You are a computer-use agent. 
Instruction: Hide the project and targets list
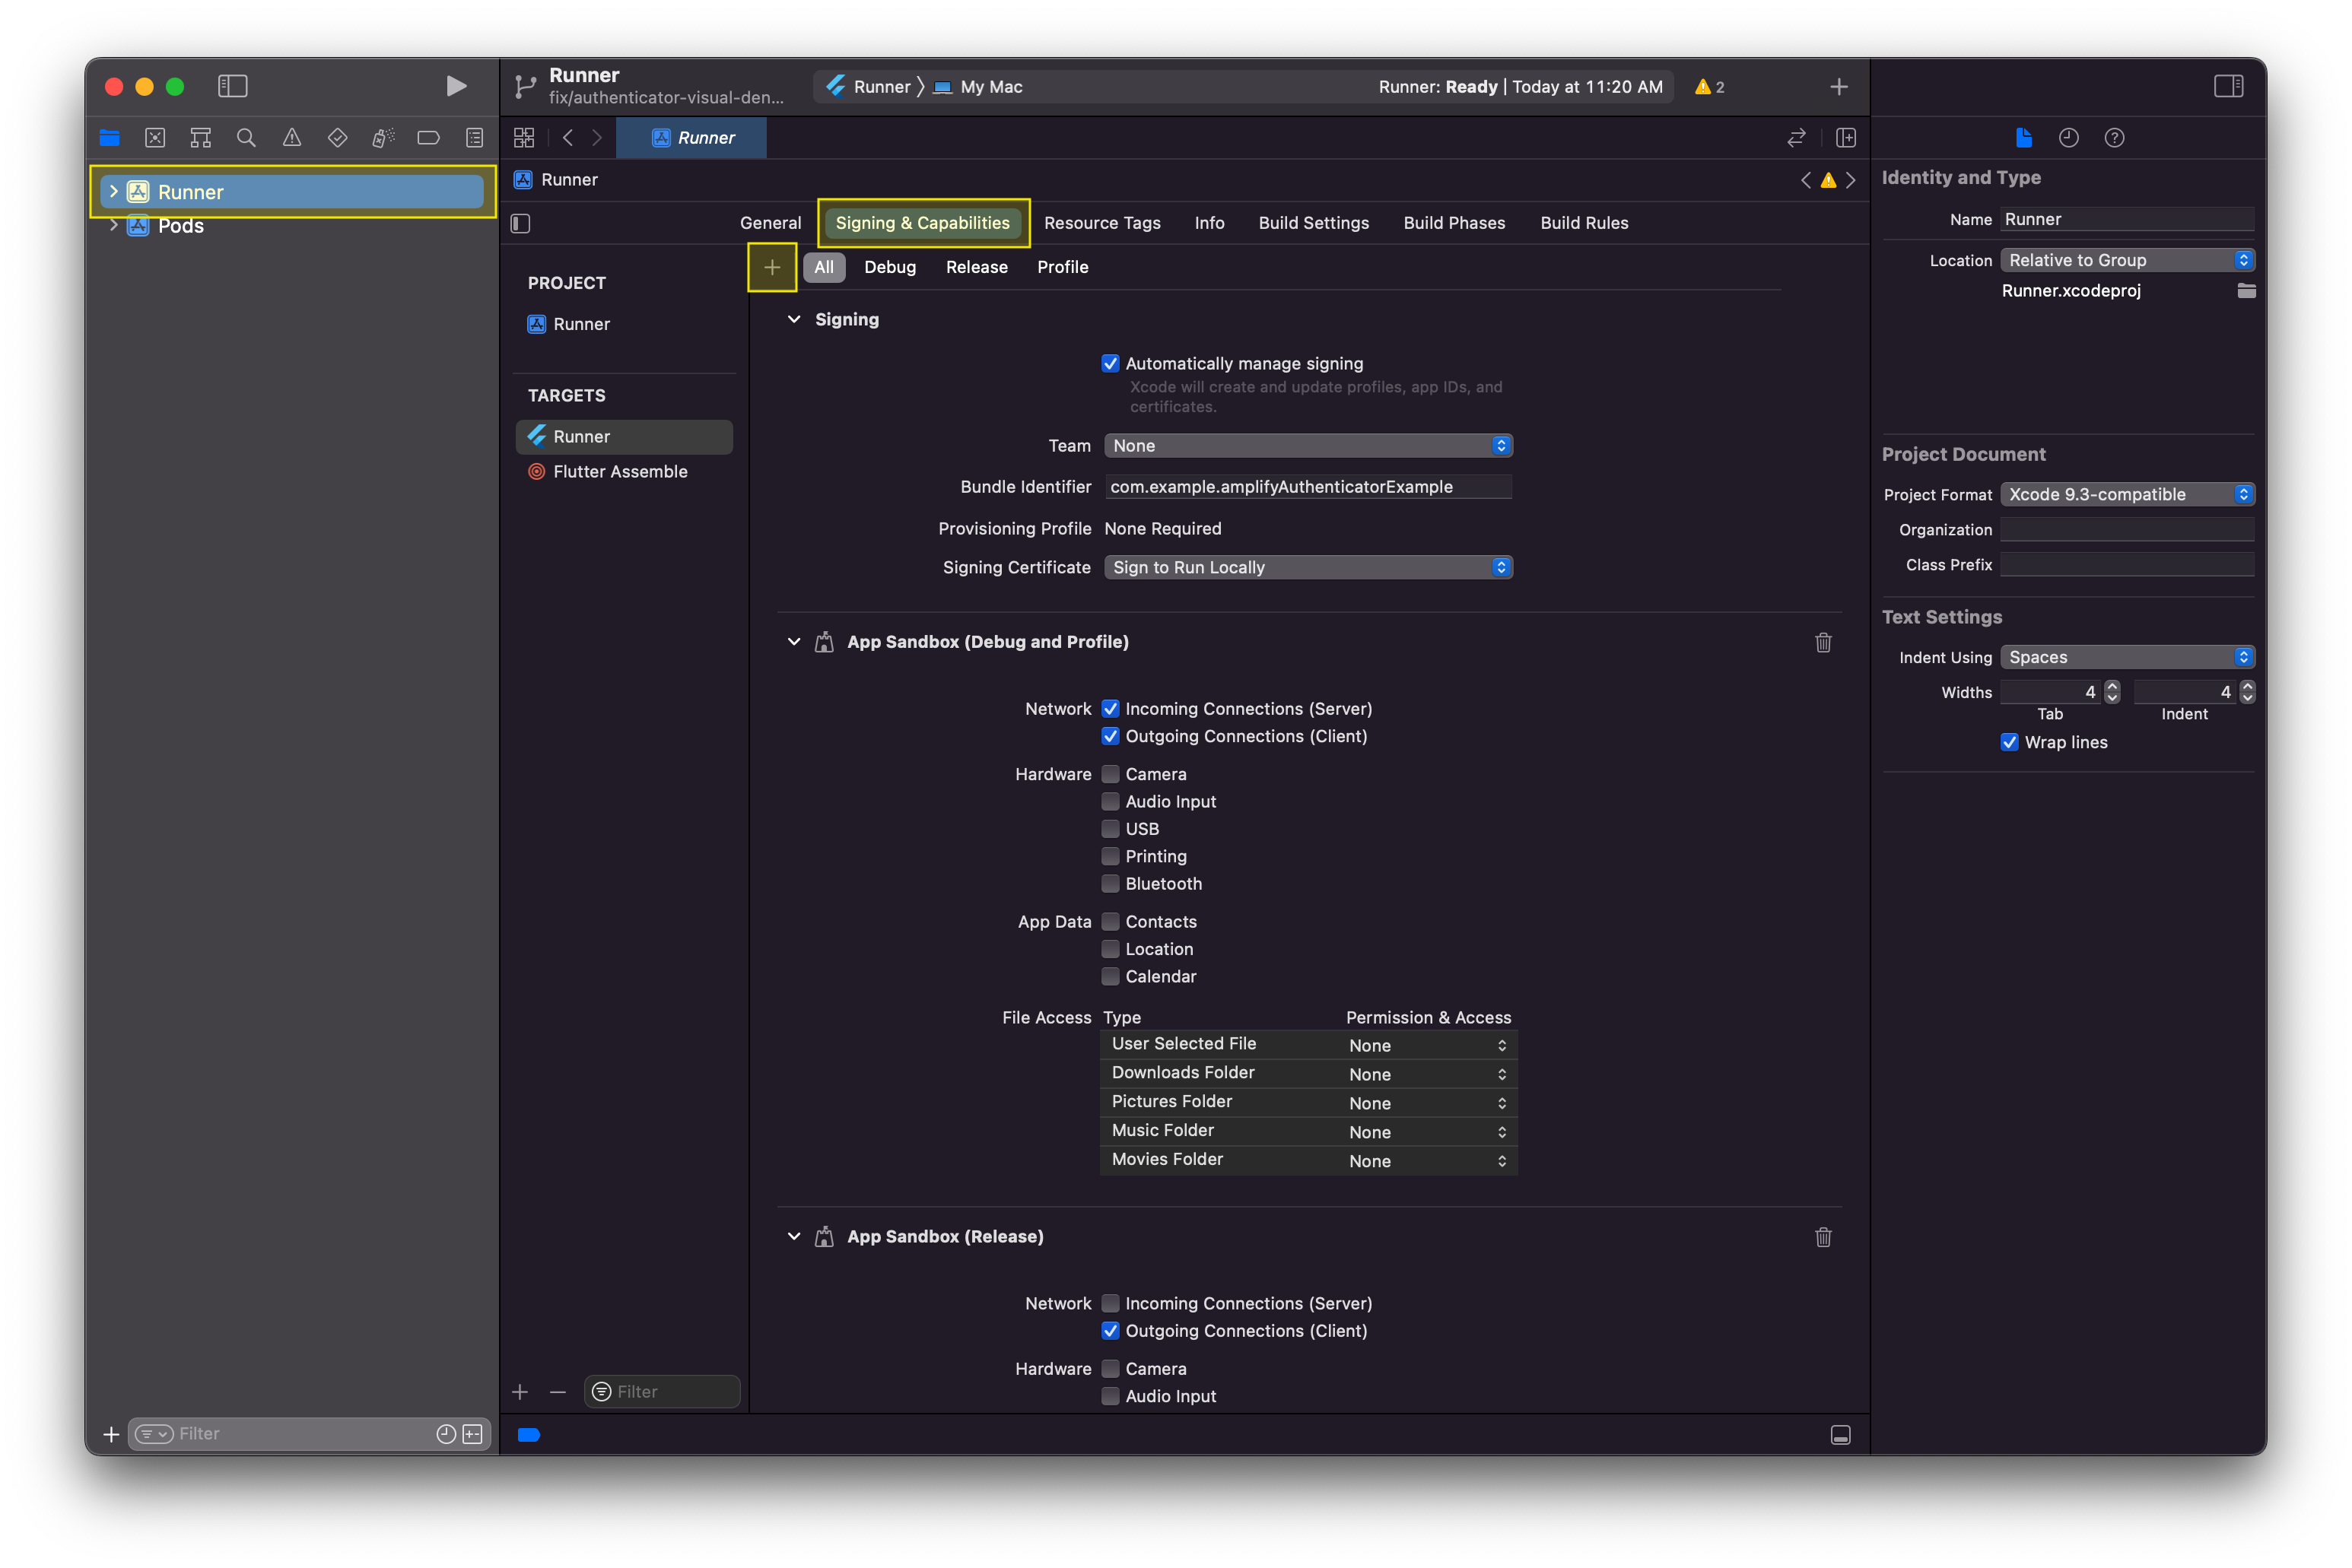521,224
